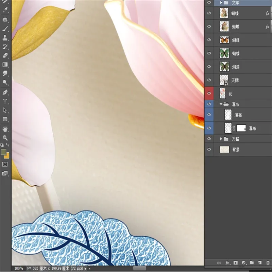Toggle visibility of unmasked 瀑布 layer inside group
272x272 pixels.
209,115
